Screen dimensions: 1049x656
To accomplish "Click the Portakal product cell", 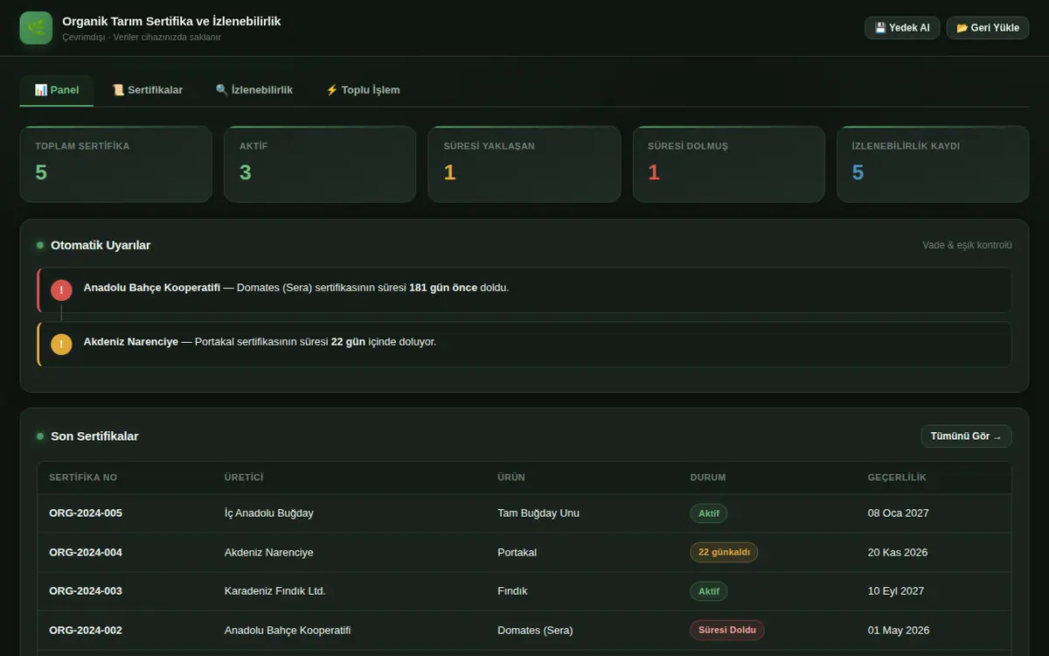I will (x=518, y=553).
